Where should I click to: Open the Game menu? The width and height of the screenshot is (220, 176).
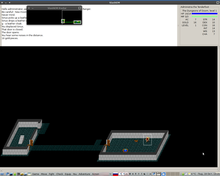(36, 174)
